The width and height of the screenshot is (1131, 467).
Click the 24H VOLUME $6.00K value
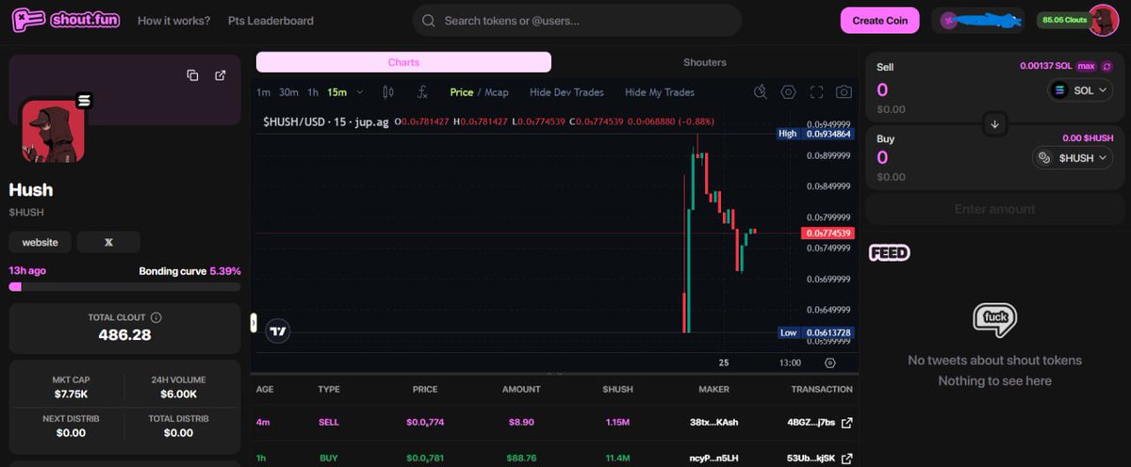(178, 394)
